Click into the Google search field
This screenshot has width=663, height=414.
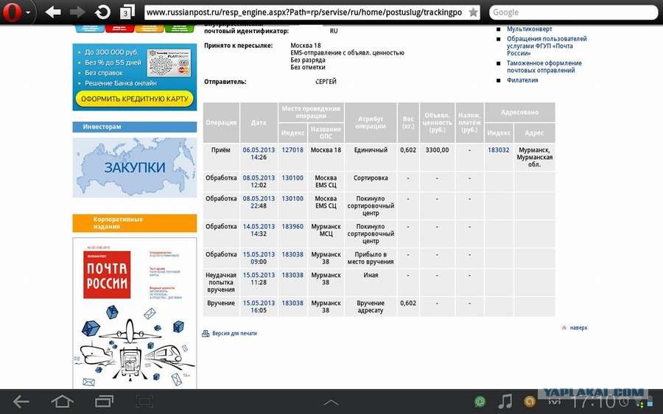tap(574, 13)
